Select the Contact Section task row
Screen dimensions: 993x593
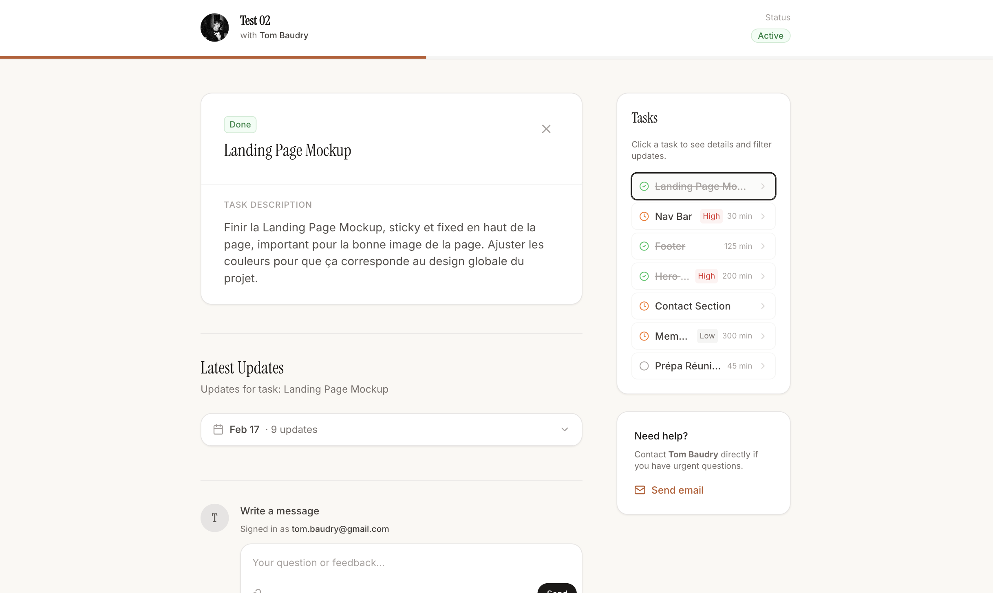point(703,306)
